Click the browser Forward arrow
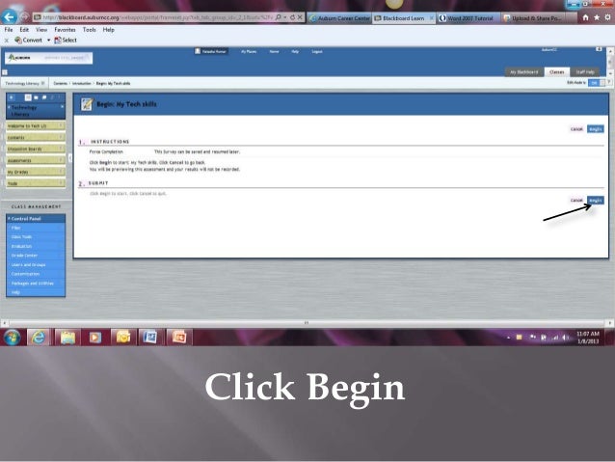This screenshot has height=462, width=615. (24, 16)
